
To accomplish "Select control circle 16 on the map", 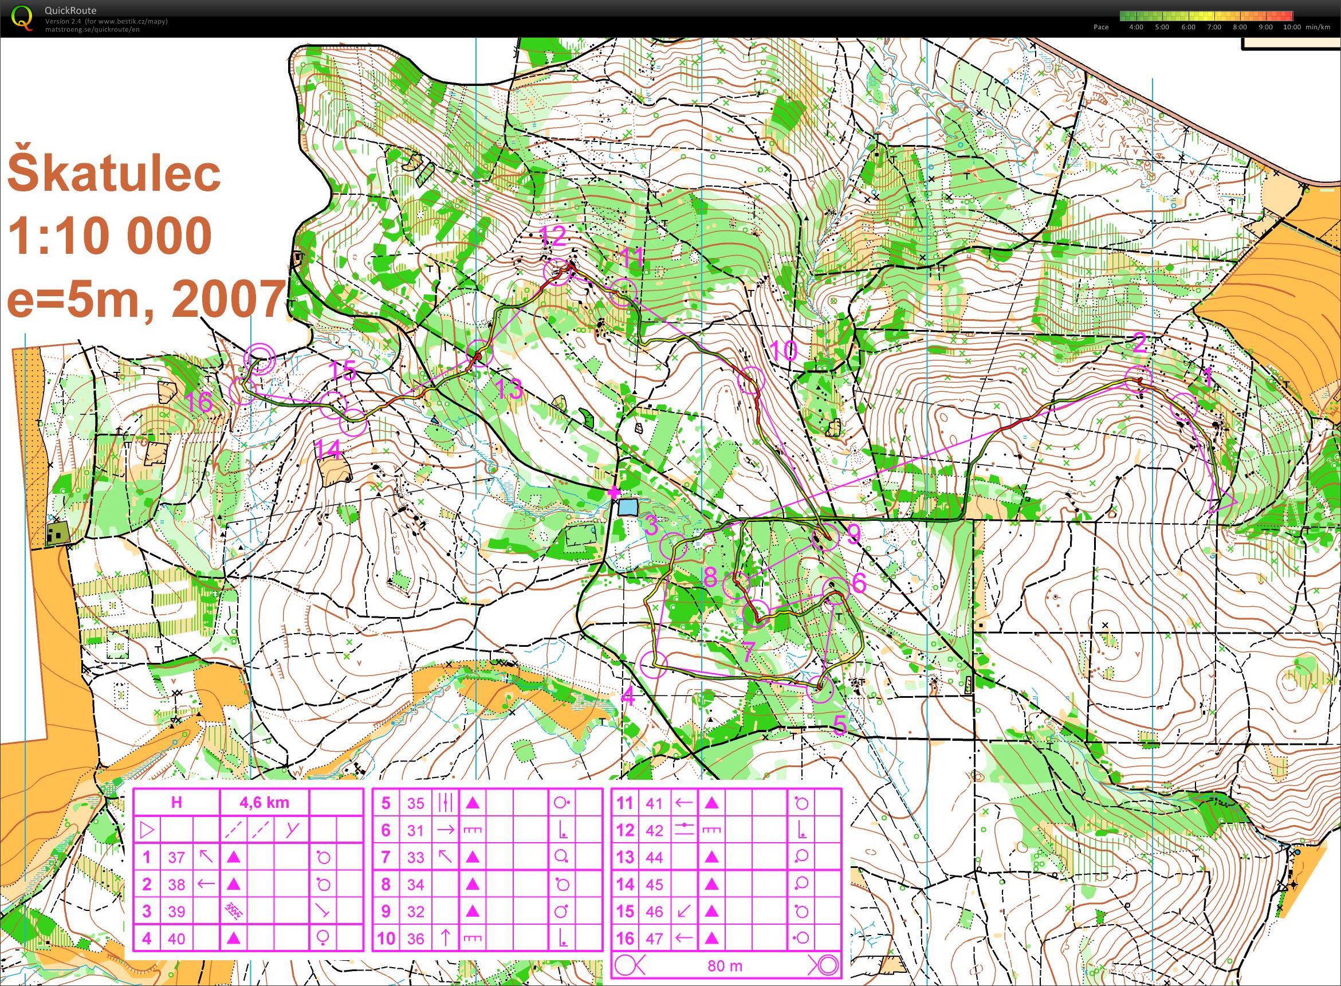I will [x=243, y=391].
